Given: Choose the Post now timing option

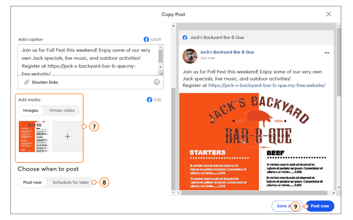Looking at the screenshot, I should point(33,182).
